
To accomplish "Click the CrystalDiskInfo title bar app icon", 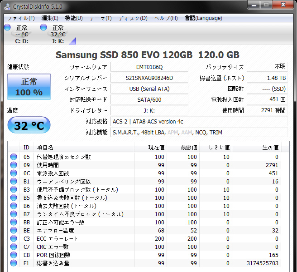I will pyautogui.click(x=7, y=7).
